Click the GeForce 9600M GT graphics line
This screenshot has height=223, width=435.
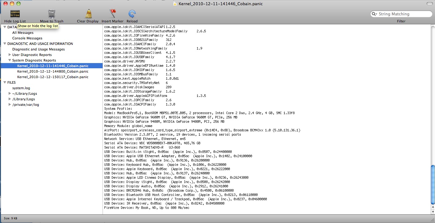point(171,117)
